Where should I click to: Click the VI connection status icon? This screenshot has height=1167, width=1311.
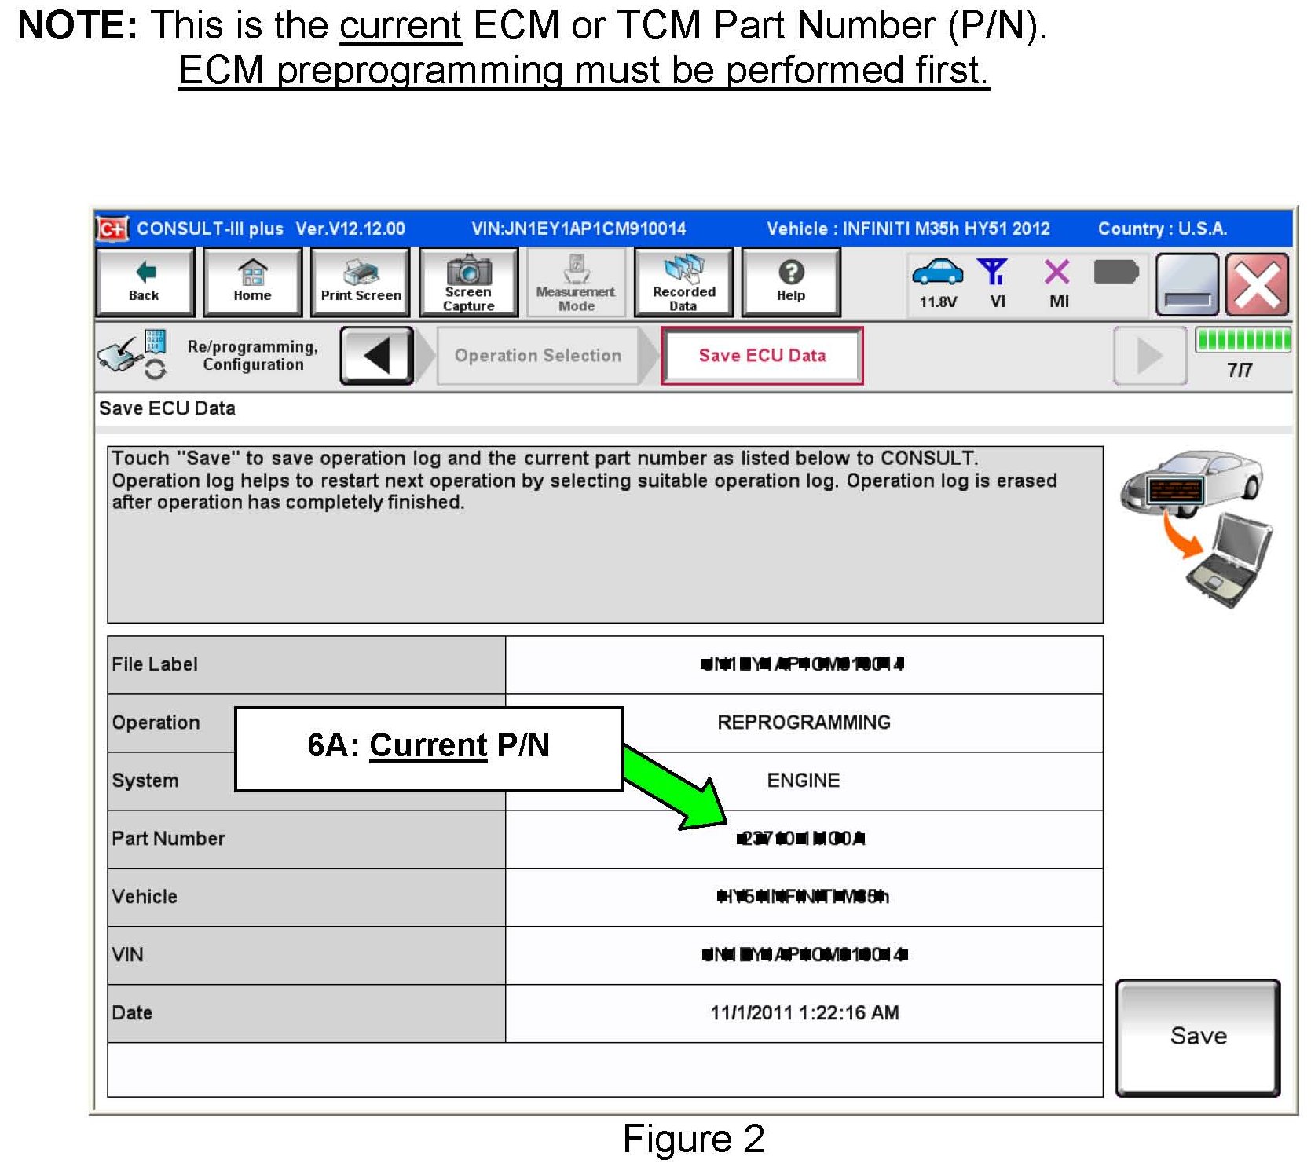point(995,282)
